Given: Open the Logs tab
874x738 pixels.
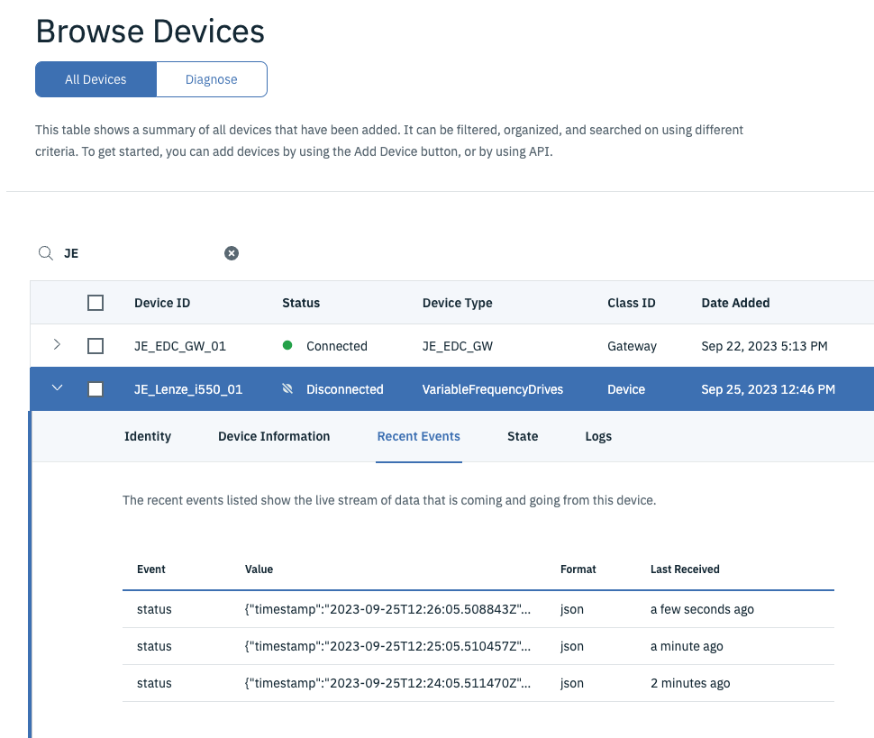Looking at the screenshot, I should [x=598, y=436].
